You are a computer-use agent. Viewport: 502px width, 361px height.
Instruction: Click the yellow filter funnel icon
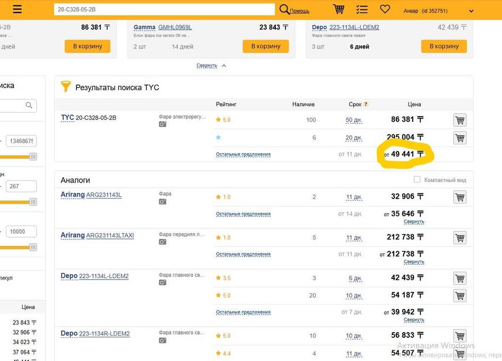(x=65, y=87)
